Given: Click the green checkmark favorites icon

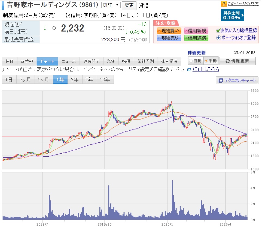Looking at the screenshot, I should pos(218,31).
